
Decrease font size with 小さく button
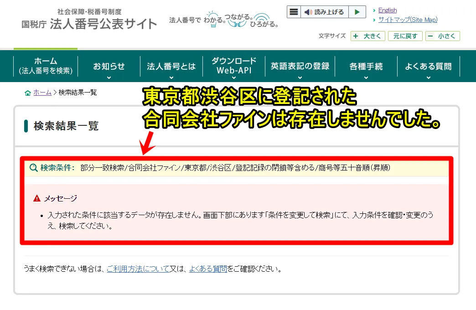[443, 36]
